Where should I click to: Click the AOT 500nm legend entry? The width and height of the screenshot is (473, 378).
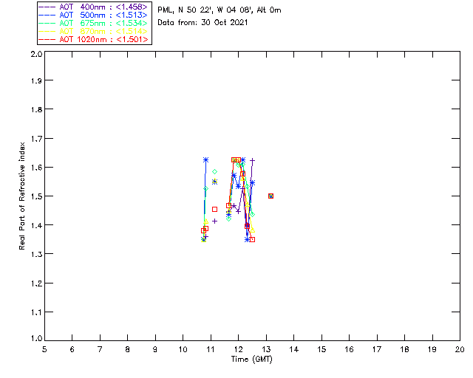tap(93, 15)
